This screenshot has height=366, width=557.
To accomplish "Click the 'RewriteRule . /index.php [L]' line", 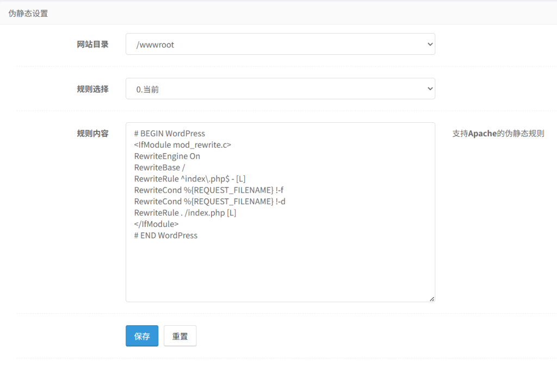I will tap(185, 213).
